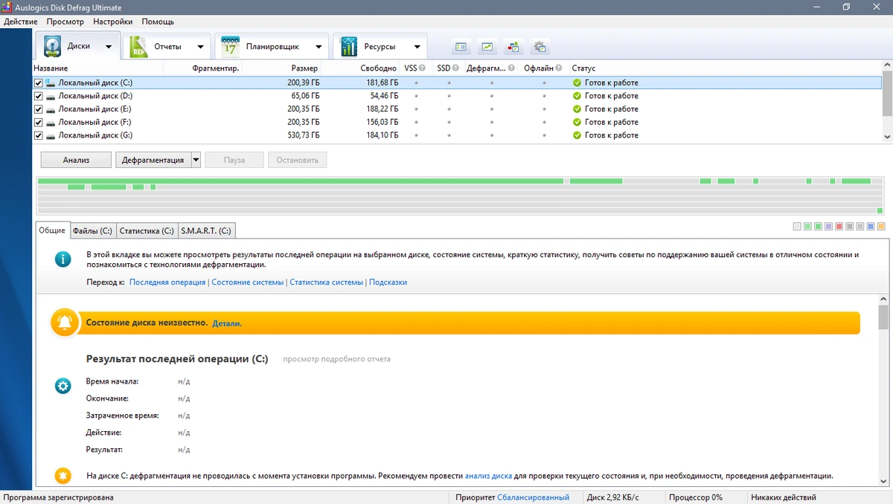Click the drive icon of Локальный диск (C:)
The image size is (893, 504).
pyautogui.click(x=50, y=83)
